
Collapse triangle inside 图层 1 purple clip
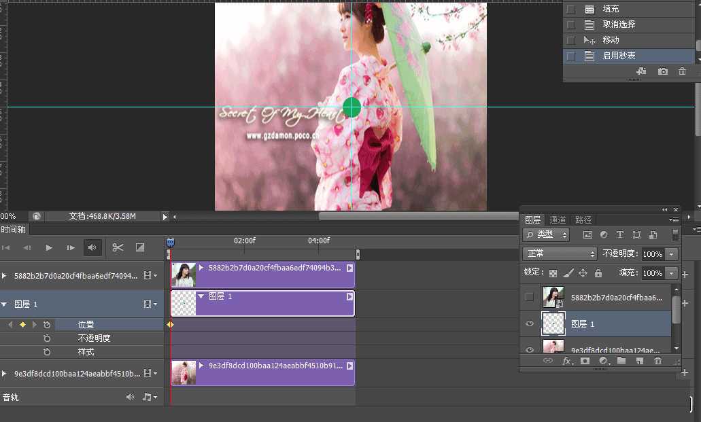click(x=201, y=296)
